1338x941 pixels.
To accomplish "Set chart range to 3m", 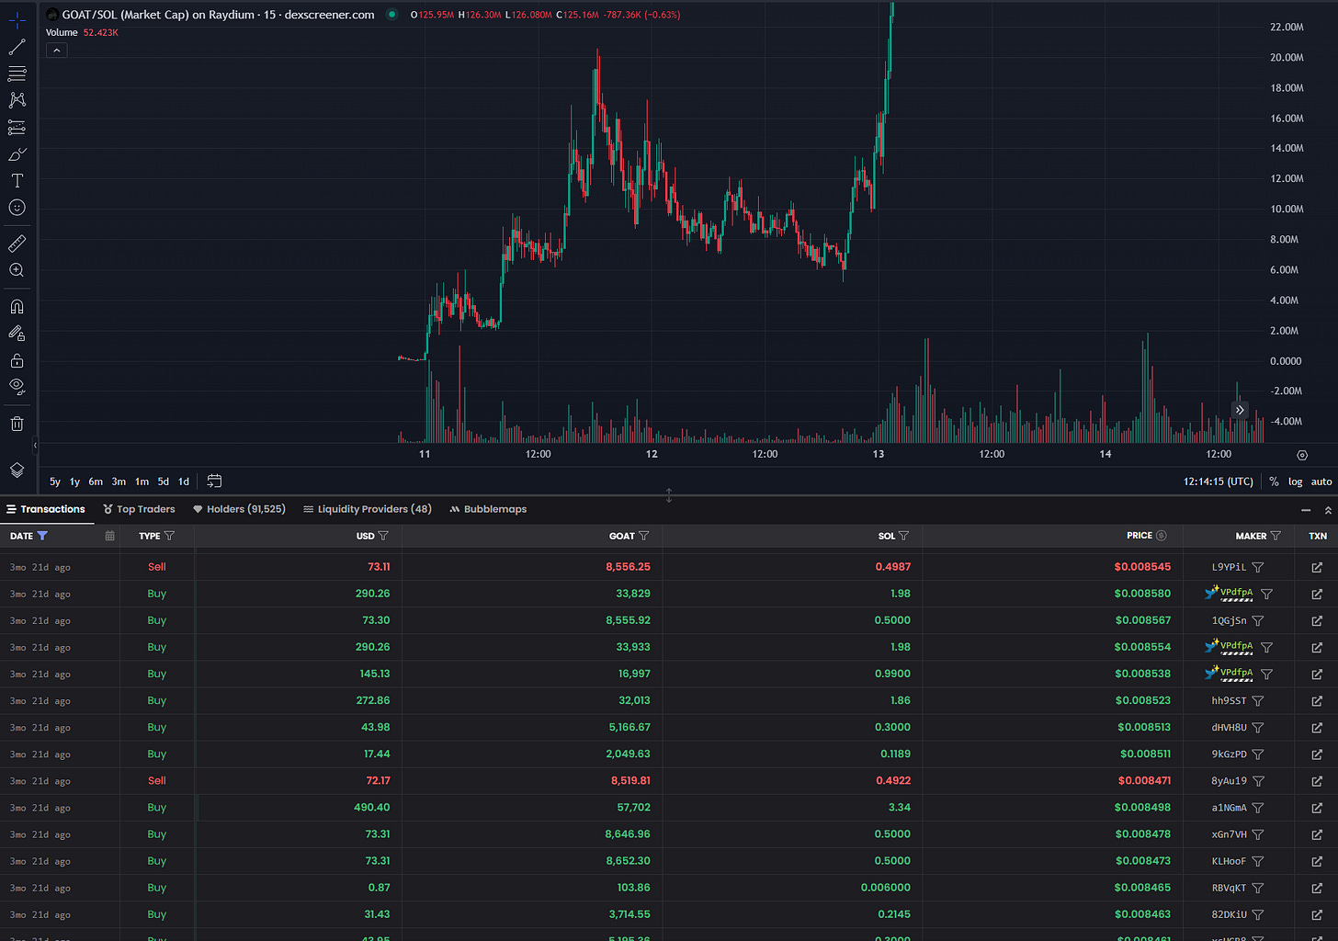I will 119,482.
